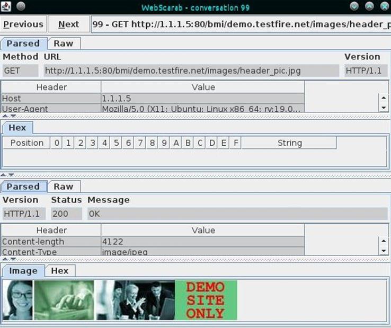Screen dimensions: 391x328
Task: Go to the Next conversation
Action: point(68,24)
